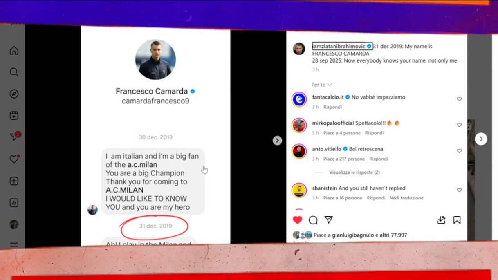Open the Search magnifier in sidebar

[14, 72]
